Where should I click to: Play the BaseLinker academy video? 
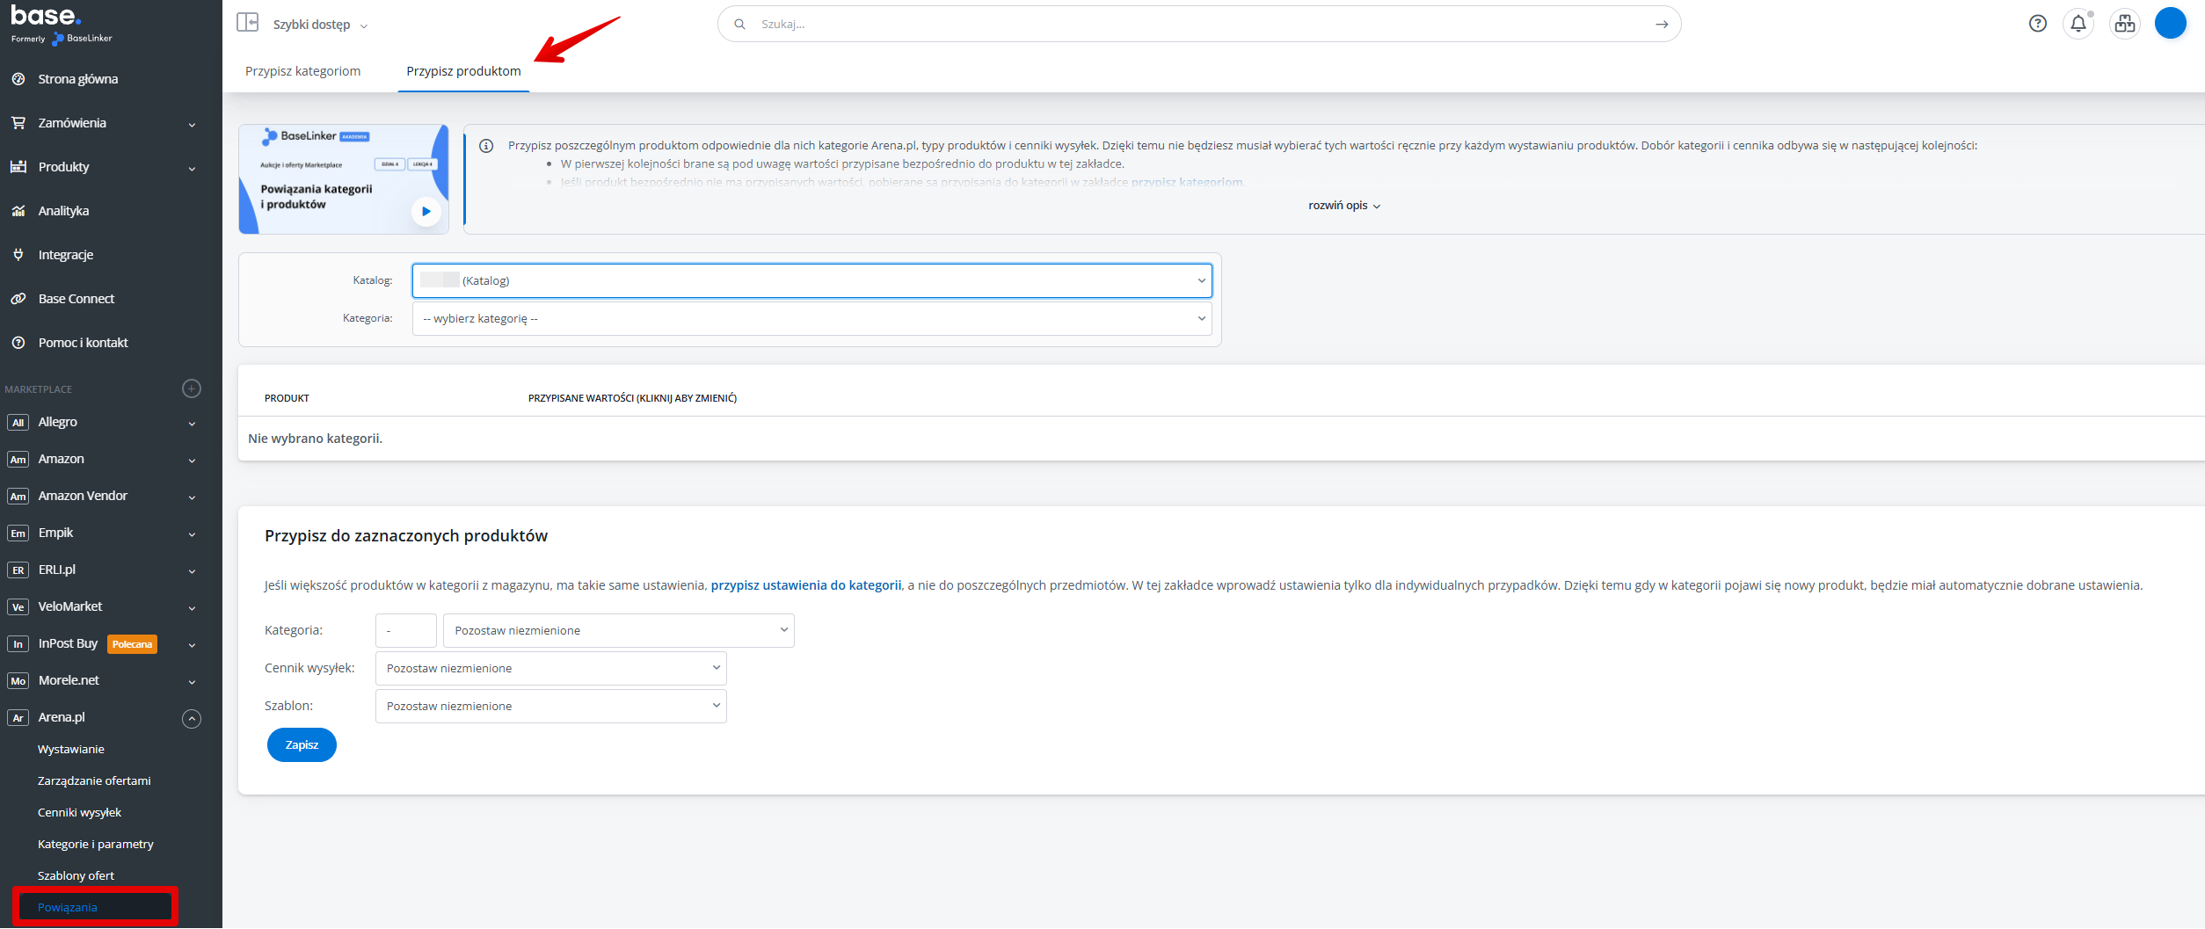pos(426,211)
